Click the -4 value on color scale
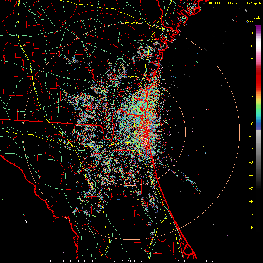 click(251, 176)
